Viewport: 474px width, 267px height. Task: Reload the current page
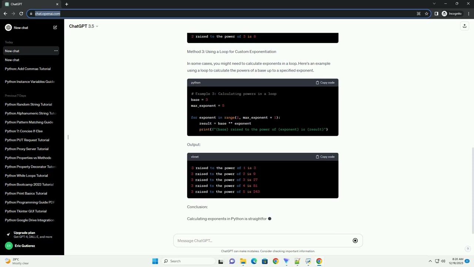[21, 14]
